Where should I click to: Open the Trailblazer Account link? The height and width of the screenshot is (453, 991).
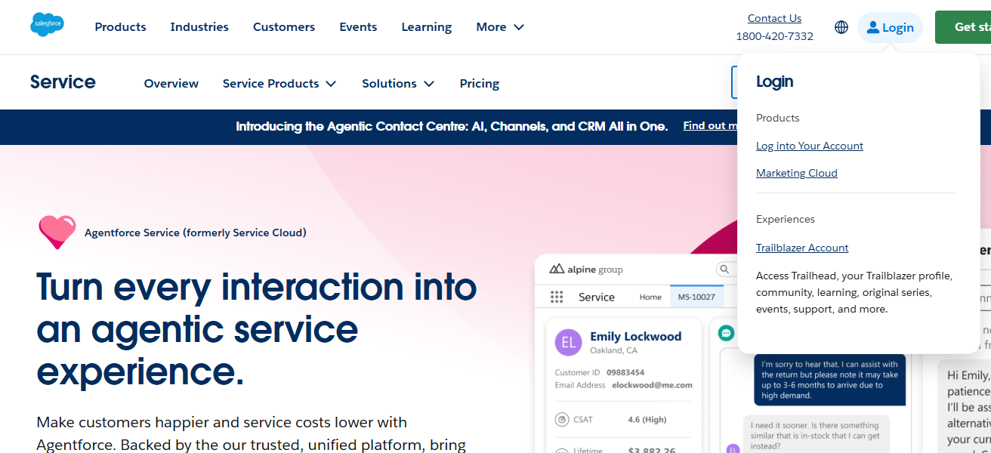(802, 248)
